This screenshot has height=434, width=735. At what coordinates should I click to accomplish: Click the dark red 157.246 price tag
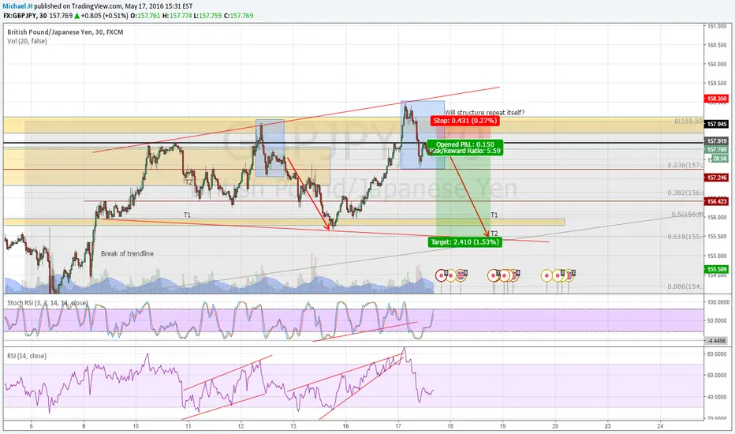click(717, 178)
